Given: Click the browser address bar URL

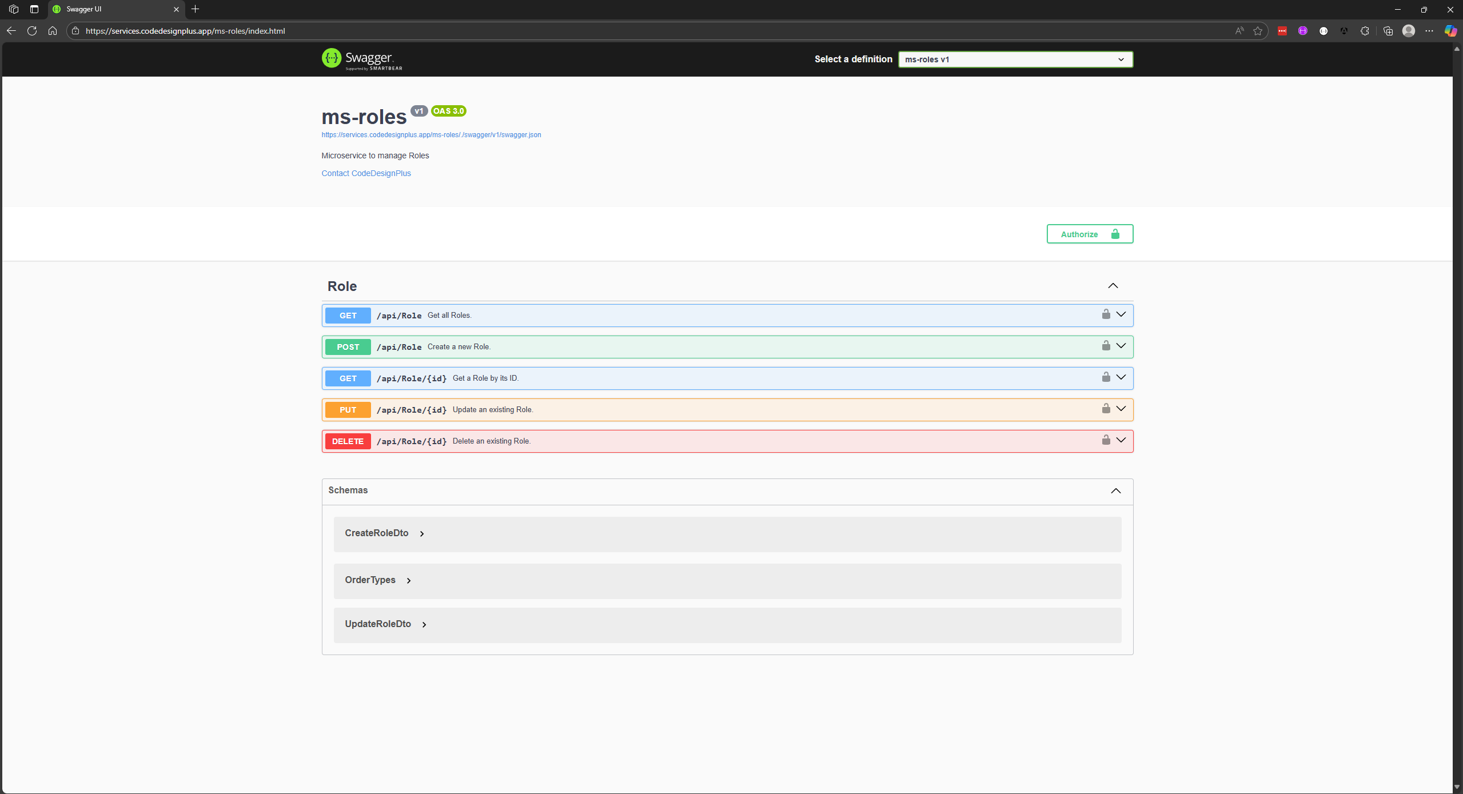Looking at the screenshot, I should point(185,31).
